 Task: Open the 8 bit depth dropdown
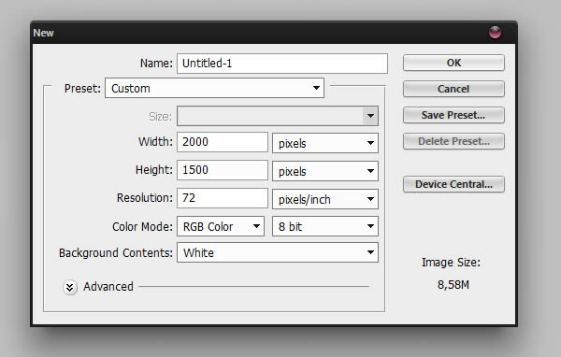[325, 226]
